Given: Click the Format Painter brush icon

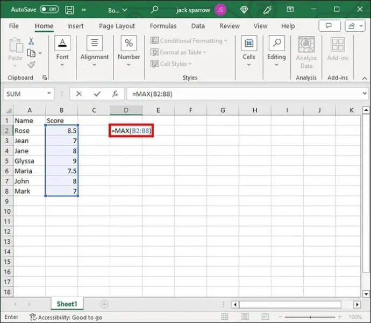Looking at the screenshot, I should pos(31,64).
